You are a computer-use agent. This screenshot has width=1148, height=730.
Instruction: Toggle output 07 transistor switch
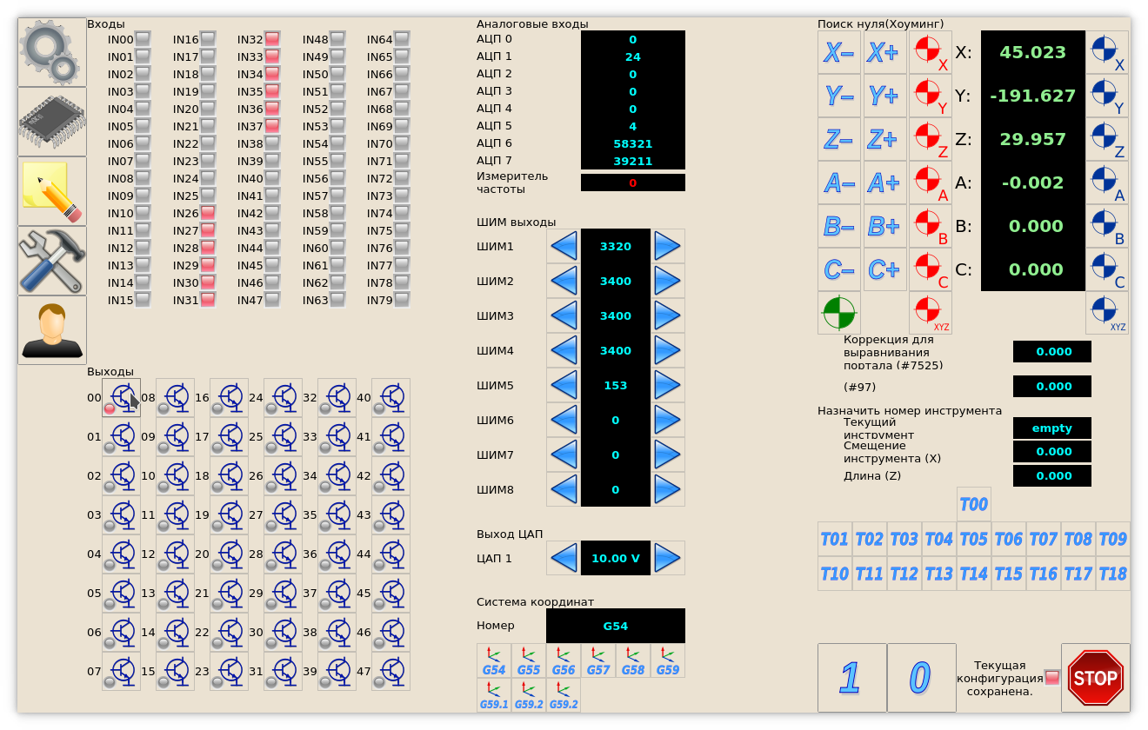[x=121, y=672]
